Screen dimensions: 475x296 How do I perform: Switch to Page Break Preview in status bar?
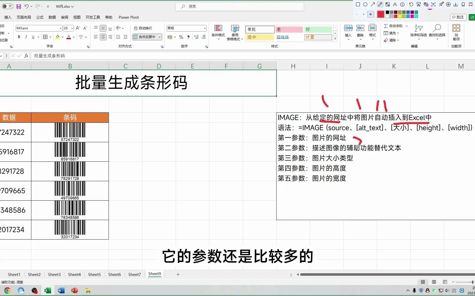pos(445,282)
